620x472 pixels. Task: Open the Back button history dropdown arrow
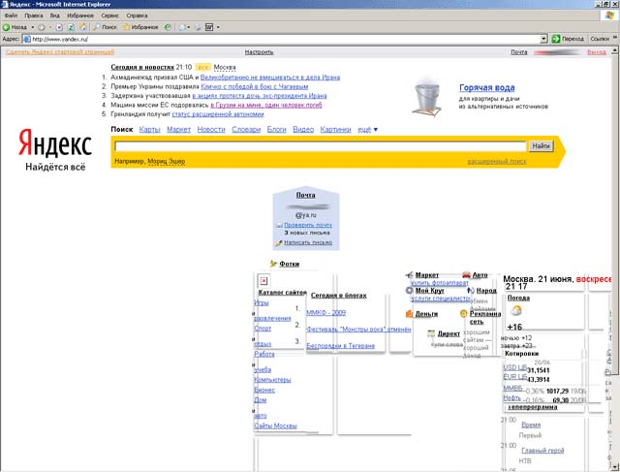[32, 27]
